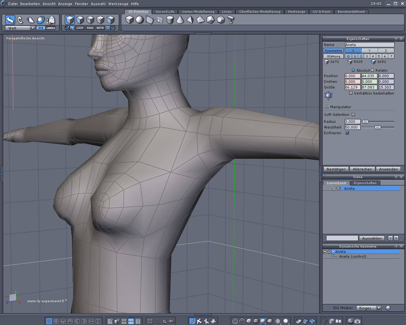Click the 3D text primitive icon
406x325 pixels.
(x=231, y=20)
